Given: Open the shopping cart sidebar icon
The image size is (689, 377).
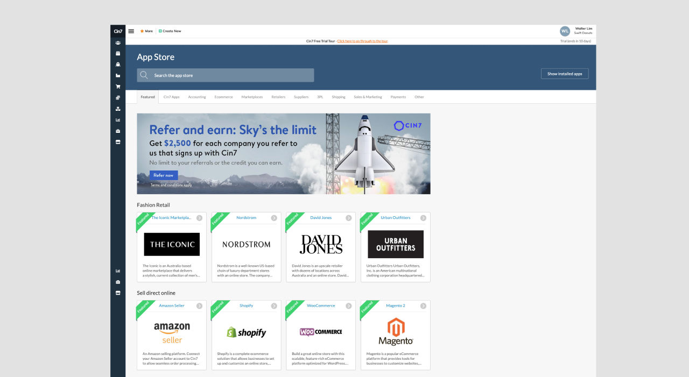Looking at the screenshot, I should click(118, 87).
